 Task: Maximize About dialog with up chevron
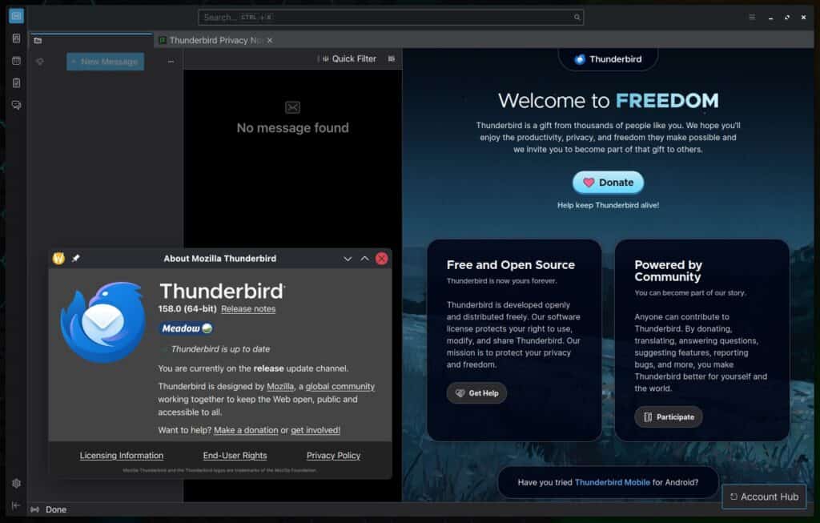pos(364,259)
